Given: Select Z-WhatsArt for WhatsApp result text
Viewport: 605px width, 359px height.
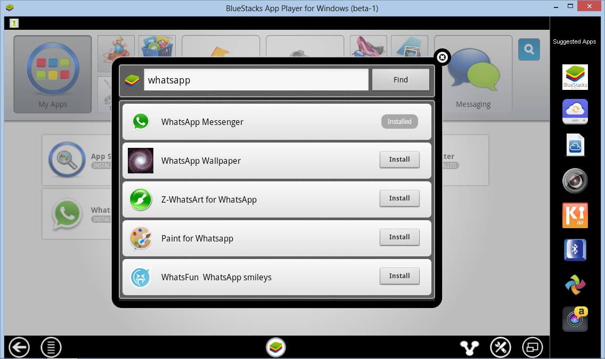Looking at the screenshot, I should (x=209, y=199).
